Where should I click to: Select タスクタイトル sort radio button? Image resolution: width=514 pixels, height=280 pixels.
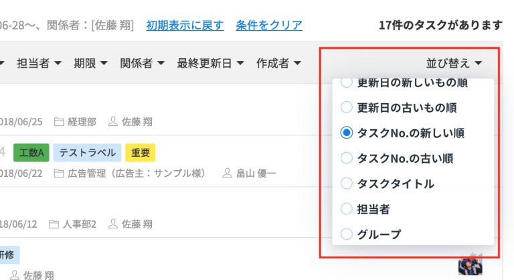(347, 183)
